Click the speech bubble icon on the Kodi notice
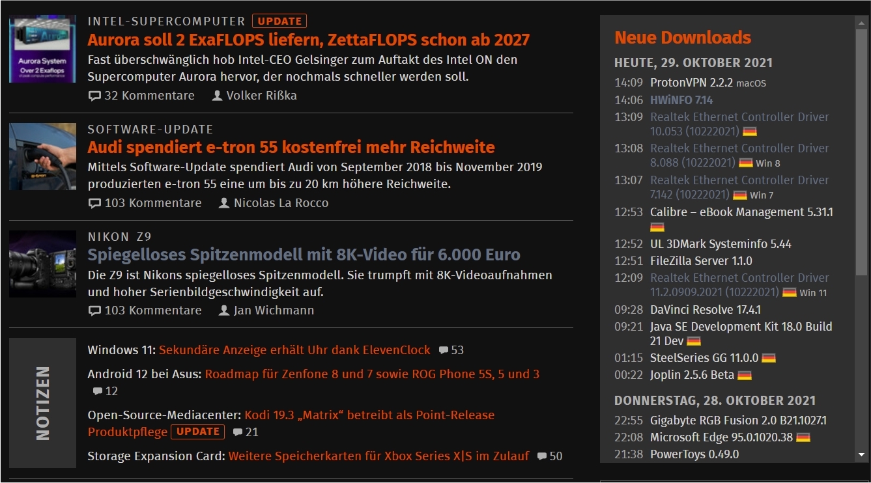 coord(237,432)
